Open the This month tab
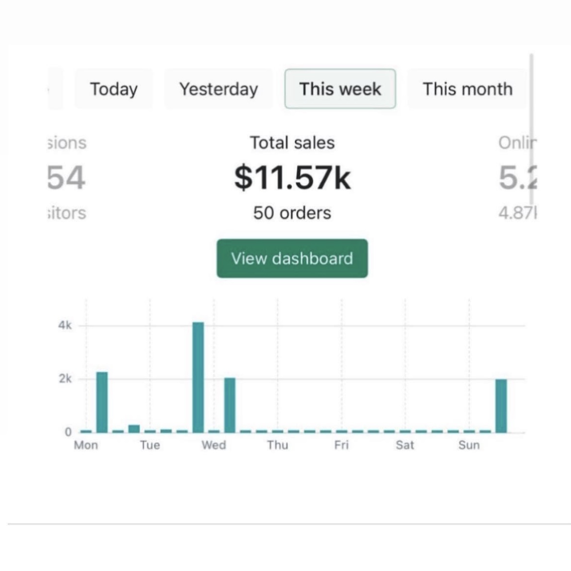Screen dimensions: 571x571 point(467,89)
